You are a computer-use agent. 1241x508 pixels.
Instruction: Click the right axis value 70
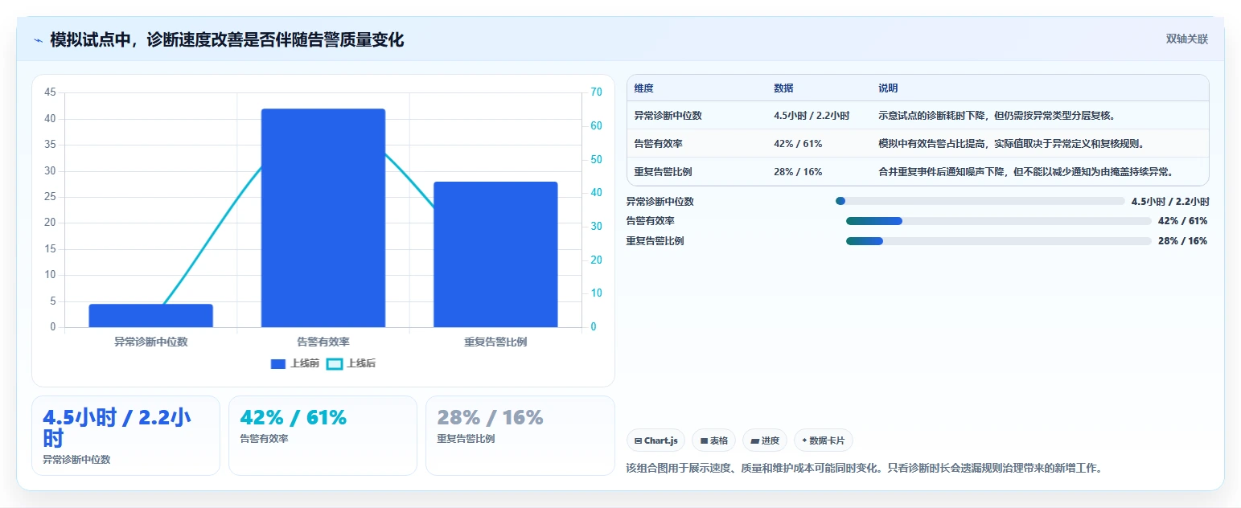pyautogui.click(x=596, y=92)
